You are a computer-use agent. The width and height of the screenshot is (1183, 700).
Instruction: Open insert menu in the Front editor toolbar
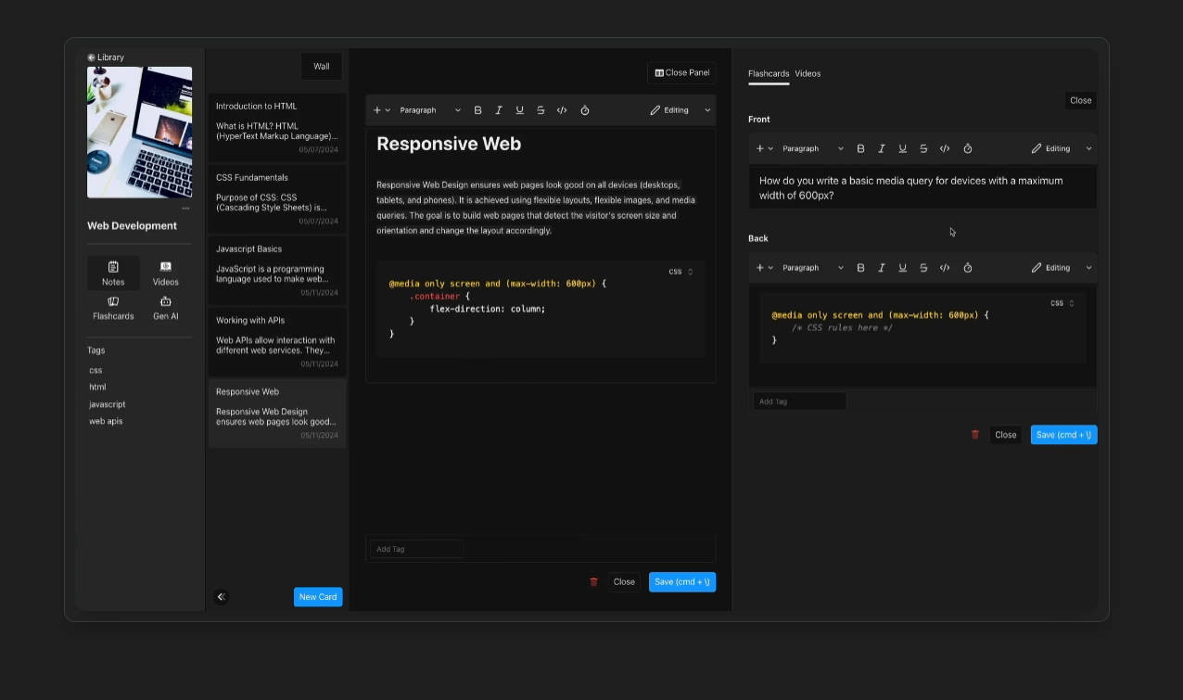coord(764,148)
